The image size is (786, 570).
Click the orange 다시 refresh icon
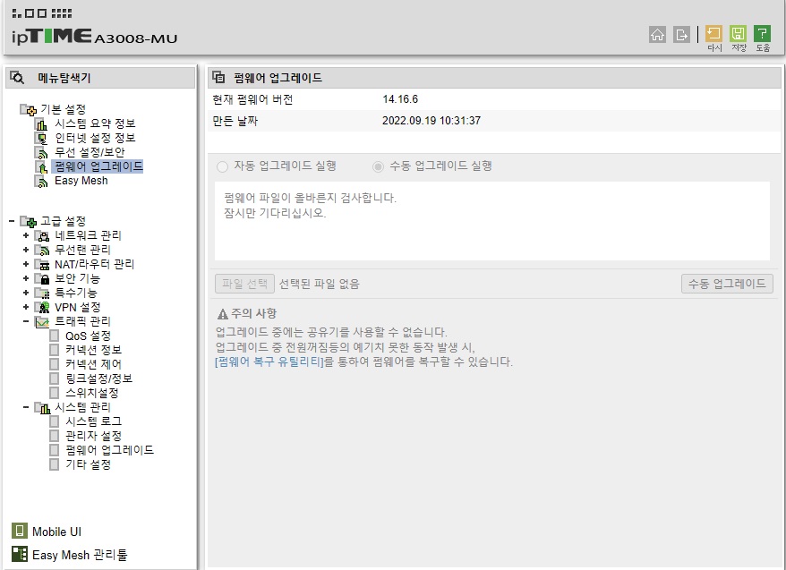click(713, 34)
